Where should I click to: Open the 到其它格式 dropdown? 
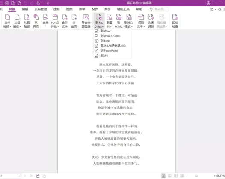(129, 21)
